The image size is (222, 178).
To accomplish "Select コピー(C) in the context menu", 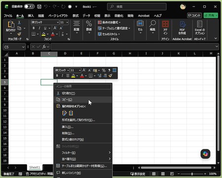I will 83,99.
